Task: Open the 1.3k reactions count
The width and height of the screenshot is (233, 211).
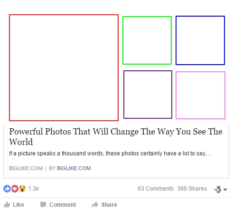Action: [34, 189]
